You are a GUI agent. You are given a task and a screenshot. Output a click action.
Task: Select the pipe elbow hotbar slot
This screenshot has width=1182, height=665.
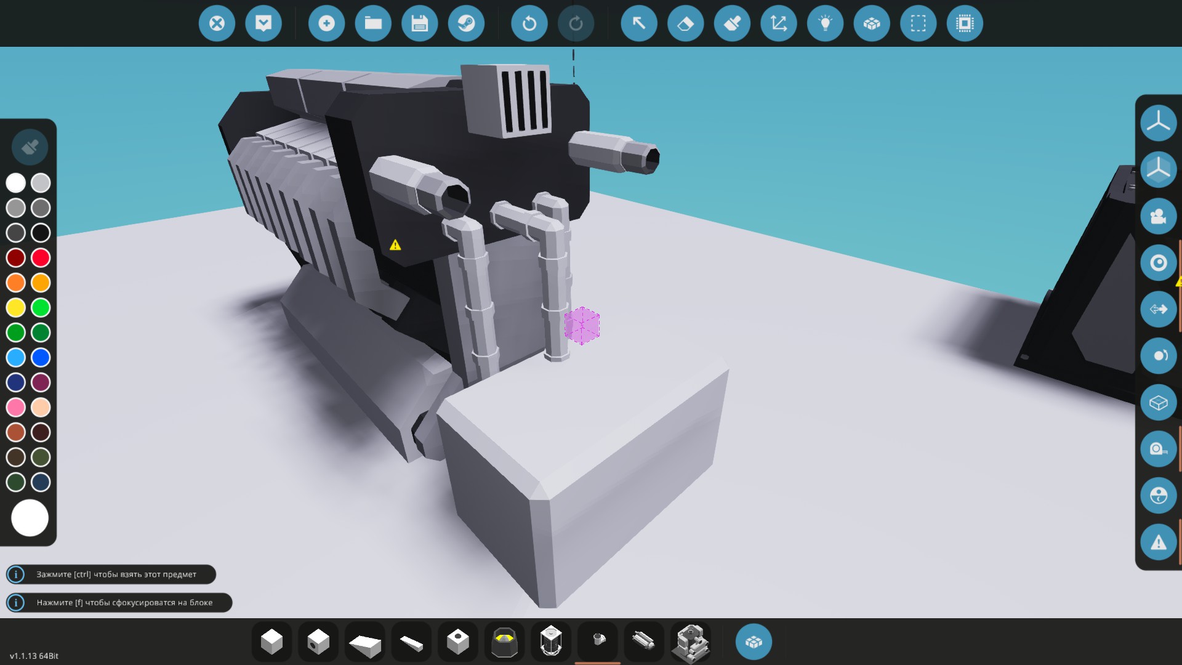tap(597, 640)
